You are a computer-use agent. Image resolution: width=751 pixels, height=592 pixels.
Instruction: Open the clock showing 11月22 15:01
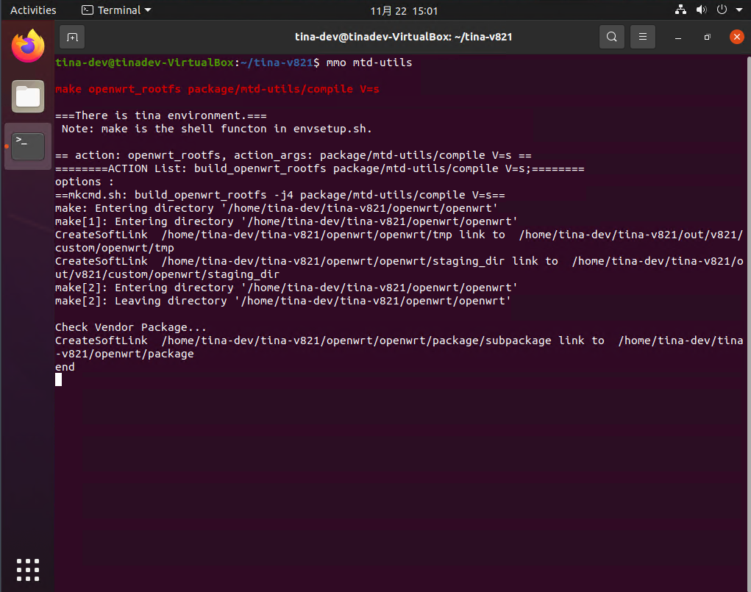coord(404,10)
